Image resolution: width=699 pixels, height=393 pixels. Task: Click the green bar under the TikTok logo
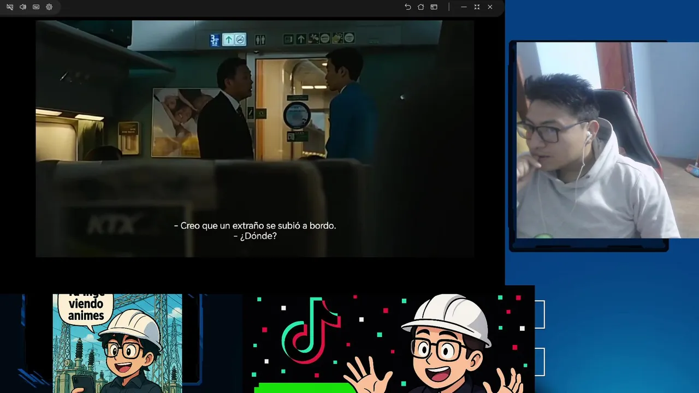pos(306,388)
